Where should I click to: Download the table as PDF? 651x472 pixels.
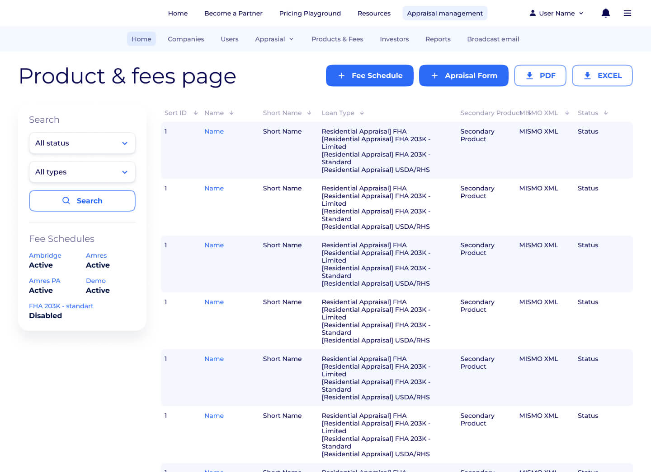coord(540,75)
